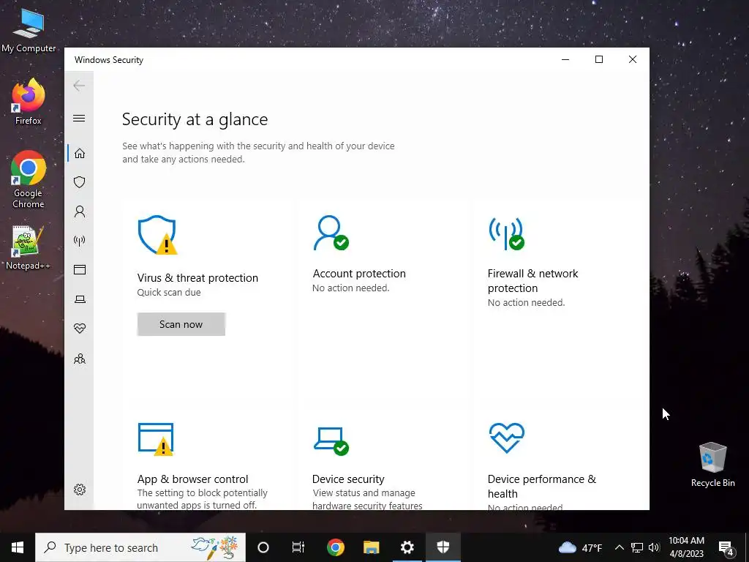Launch Chrome from the taskbar

[335, 547]
